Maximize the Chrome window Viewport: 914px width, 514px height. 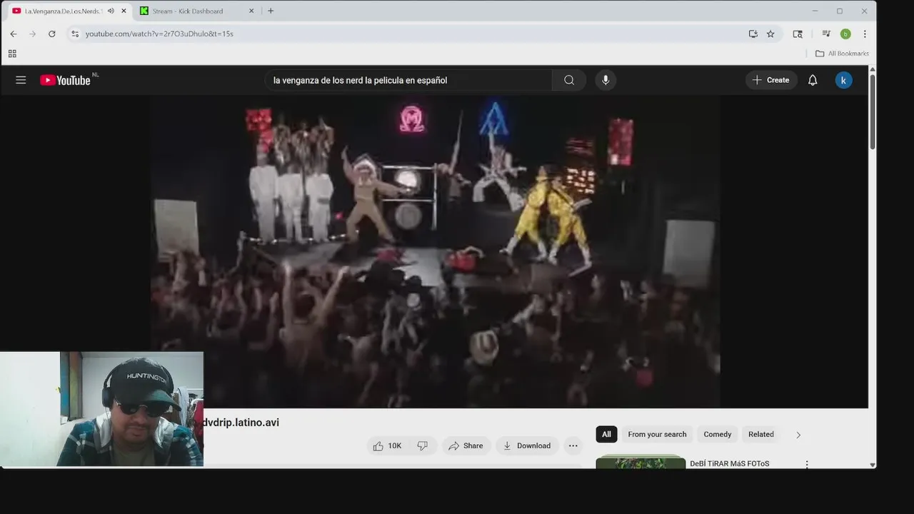pyautogui.click(x=840, y=11)
